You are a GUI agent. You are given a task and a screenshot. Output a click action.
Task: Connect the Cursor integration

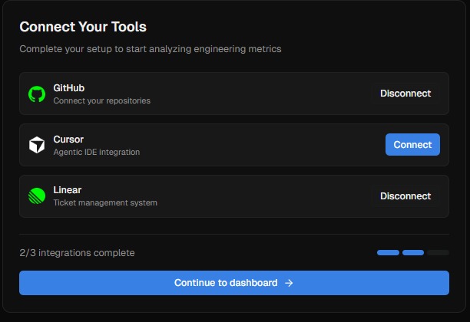click(412, 145)
